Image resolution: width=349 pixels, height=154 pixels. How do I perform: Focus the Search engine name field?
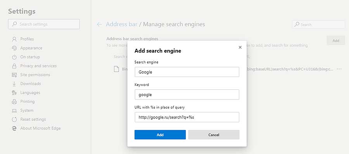(187, 72)
